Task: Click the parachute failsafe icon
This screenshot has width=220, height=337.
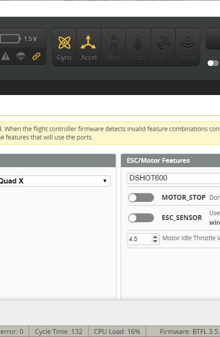Action: click(x=21, y=56)
